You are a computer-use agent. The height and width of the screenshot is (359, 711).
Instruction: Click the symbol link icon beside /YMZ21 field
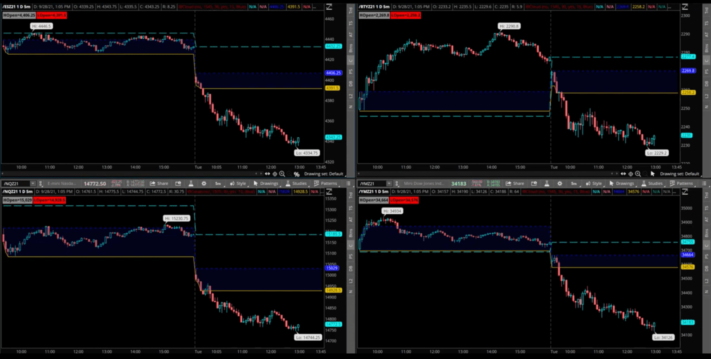pos(397,183)
